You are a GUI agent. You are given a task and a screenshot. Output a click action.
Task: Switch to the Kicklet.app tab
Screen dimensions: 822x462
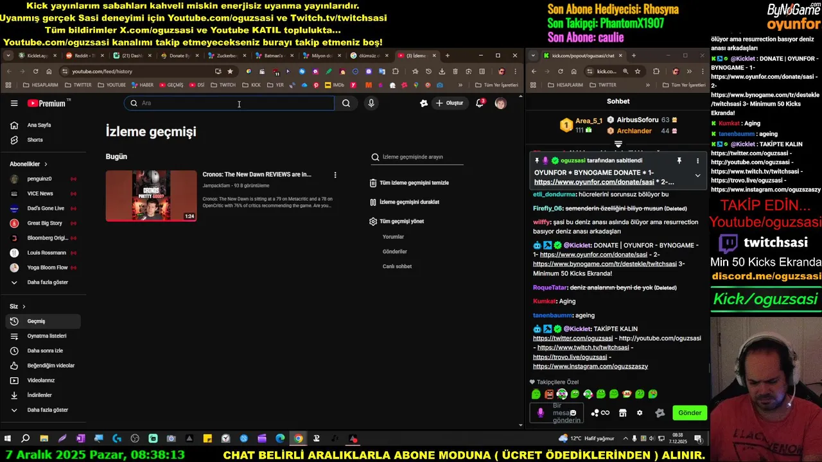[37, 56]
